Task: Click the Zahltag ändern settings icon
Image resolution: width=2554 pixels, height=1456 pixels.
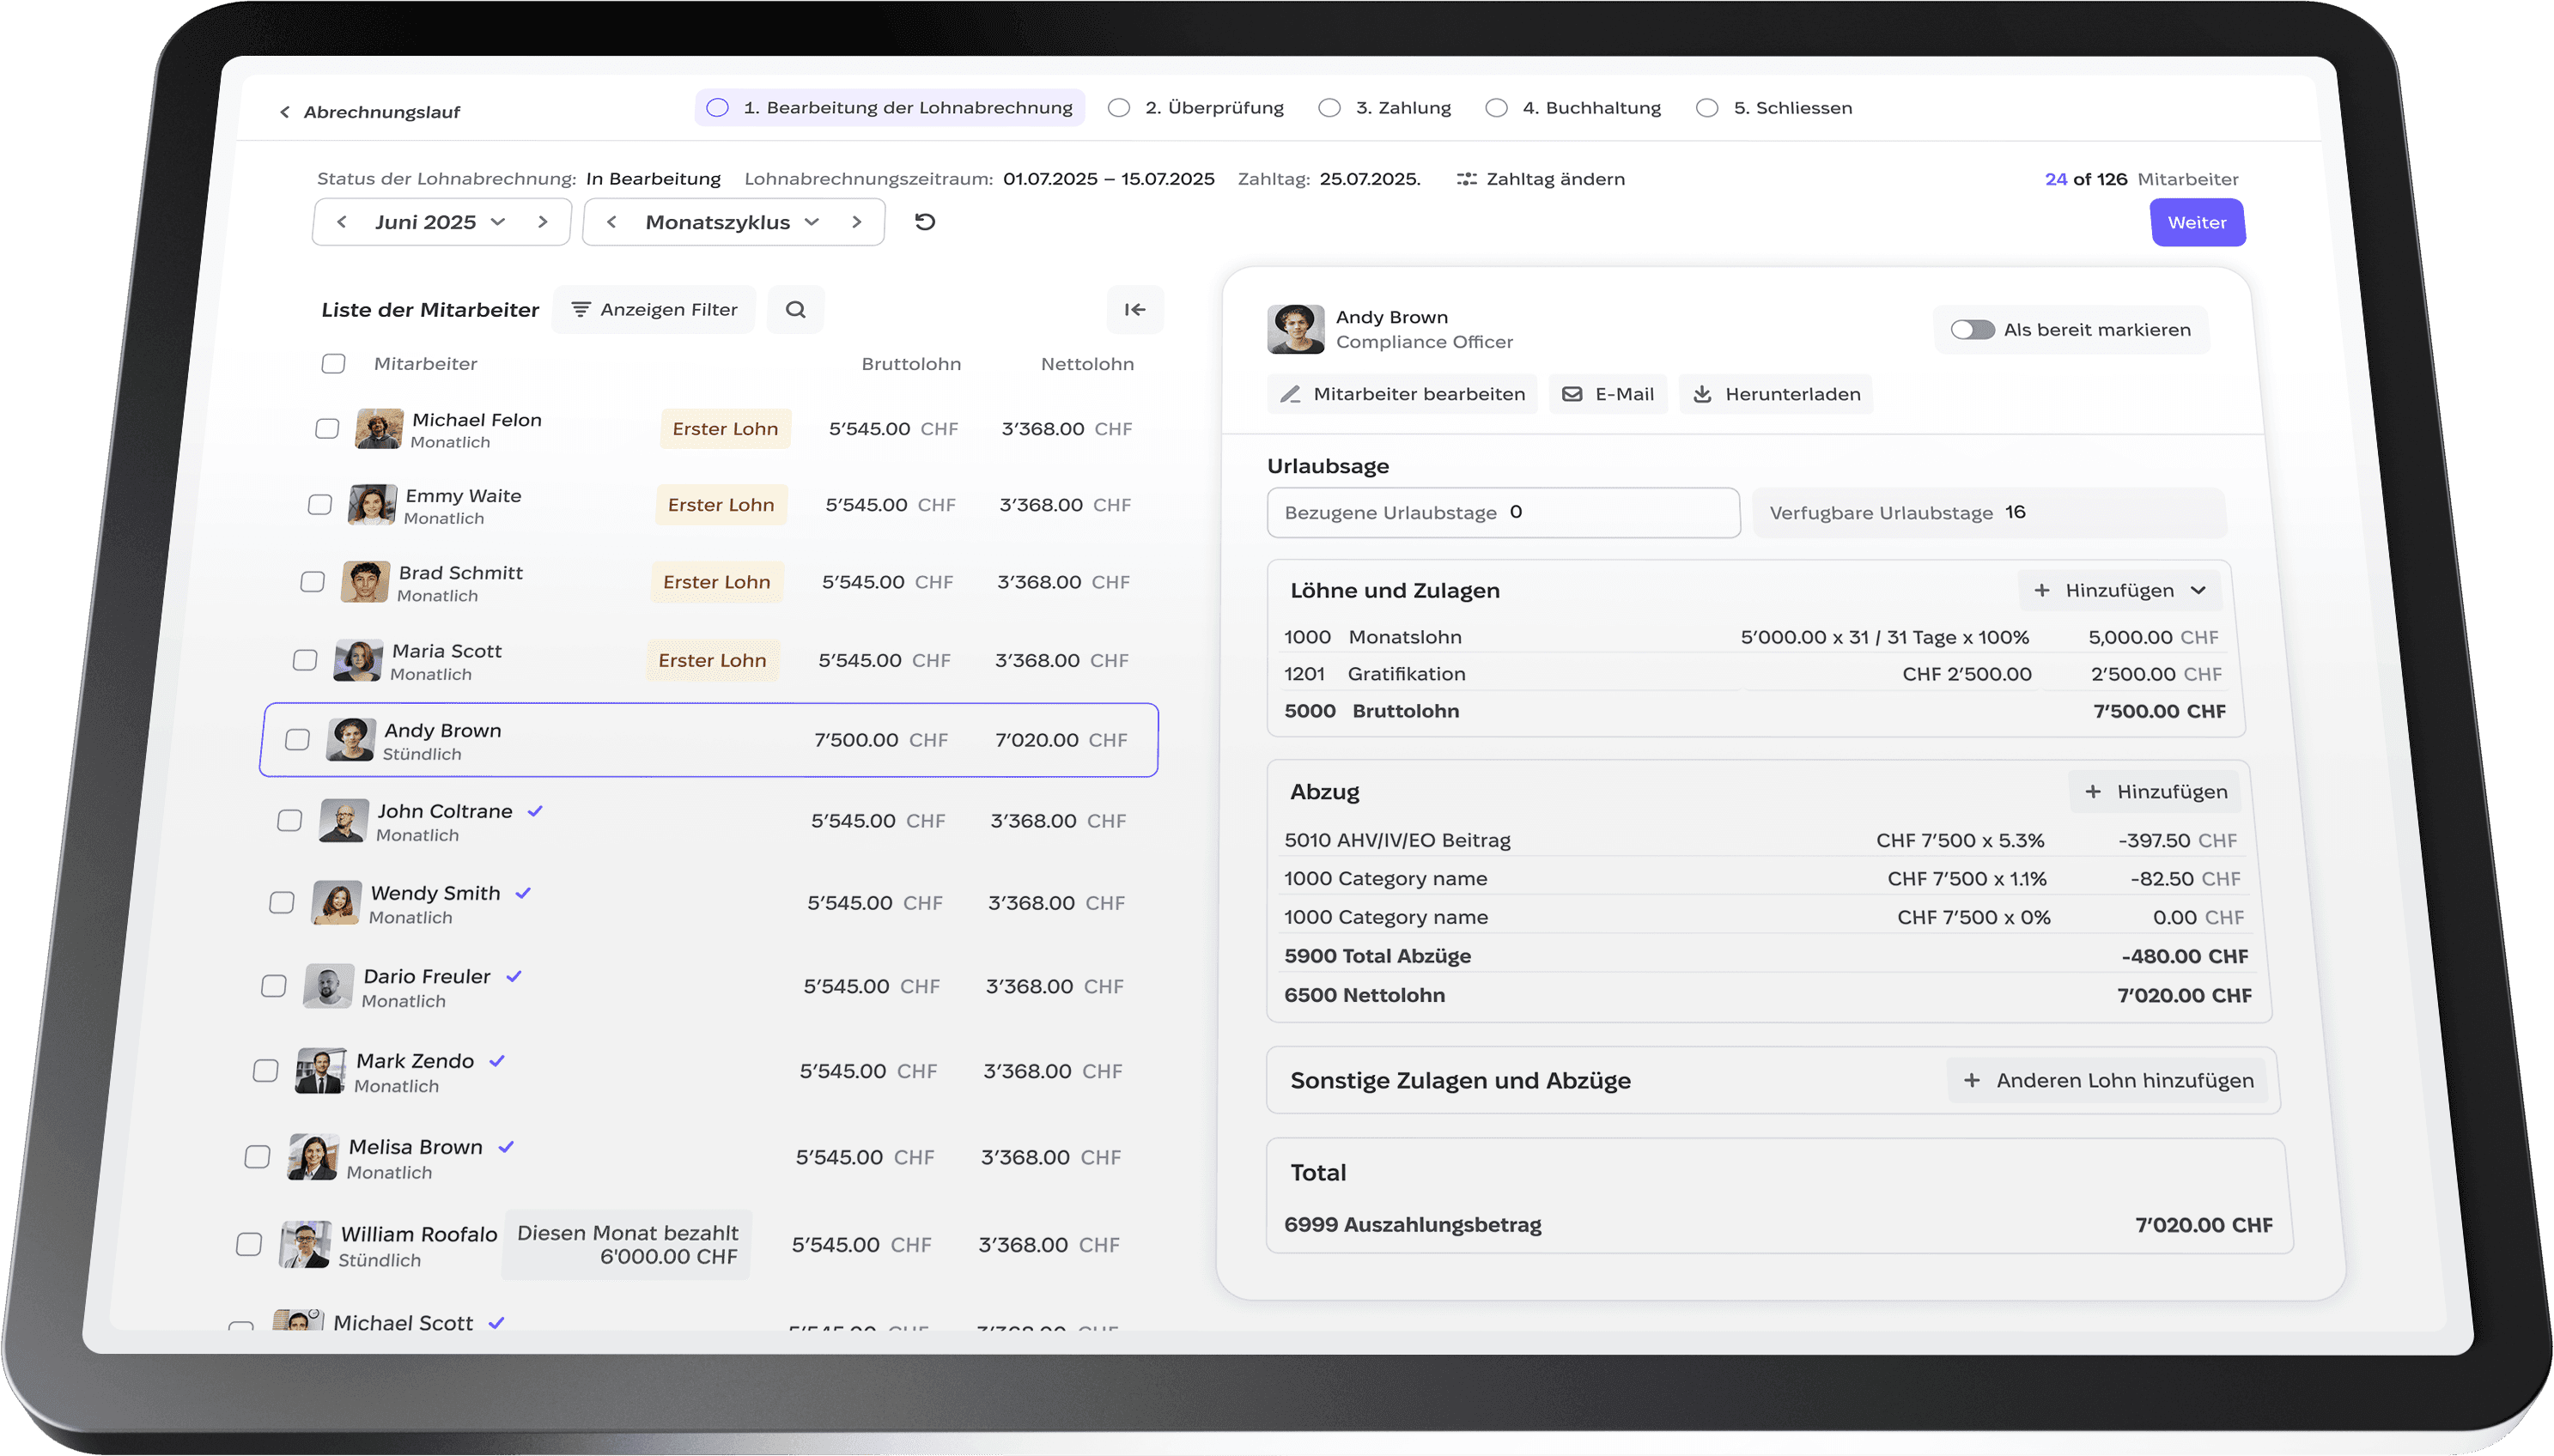Action: (1466, 179)
